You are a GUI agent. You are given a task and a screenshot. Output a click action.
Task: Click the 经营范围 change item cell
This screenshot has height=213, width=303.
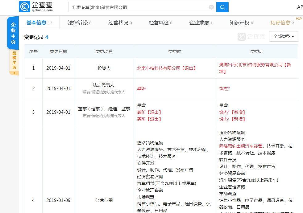104,200
